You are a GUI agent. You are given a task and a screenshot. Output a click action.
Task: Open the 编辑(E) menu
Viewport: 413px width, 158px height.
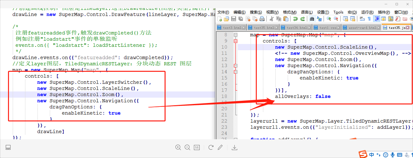pos(239,12)
